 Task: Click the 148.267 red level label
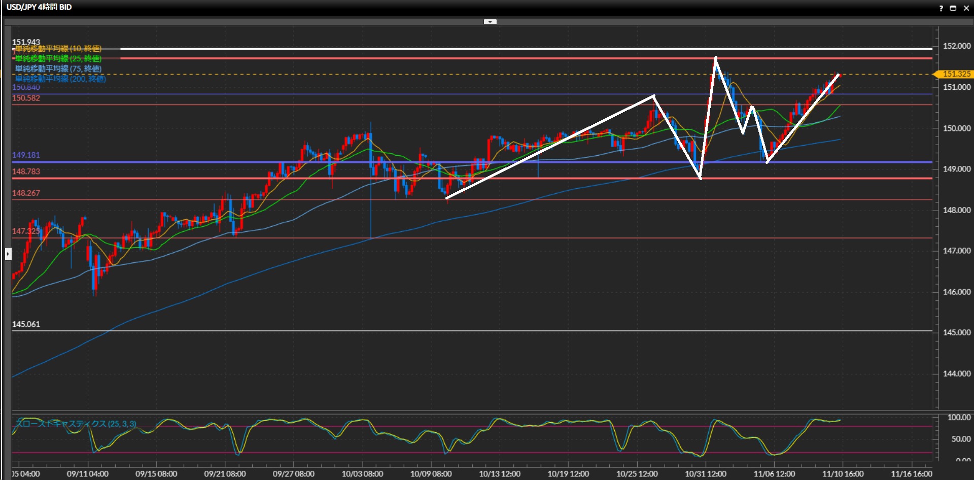click(x=26, y=193)
